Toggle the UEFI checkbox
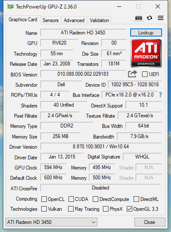Image resolution: width=171 pixels, height=232 pixels. click(145, 74)
